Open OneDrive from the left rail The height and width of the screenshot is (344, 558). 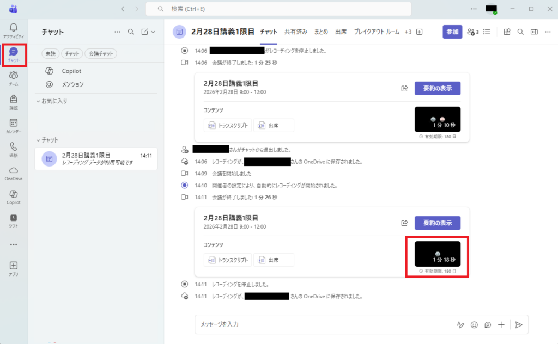click(x=14, y=173)
